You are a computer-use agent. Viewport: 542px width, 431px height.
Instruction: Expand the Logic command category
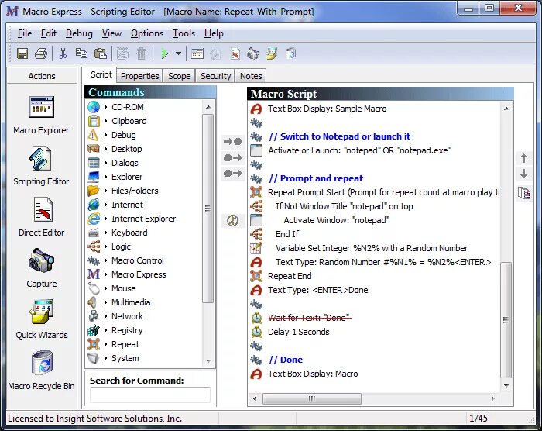[x=106, y=247]
